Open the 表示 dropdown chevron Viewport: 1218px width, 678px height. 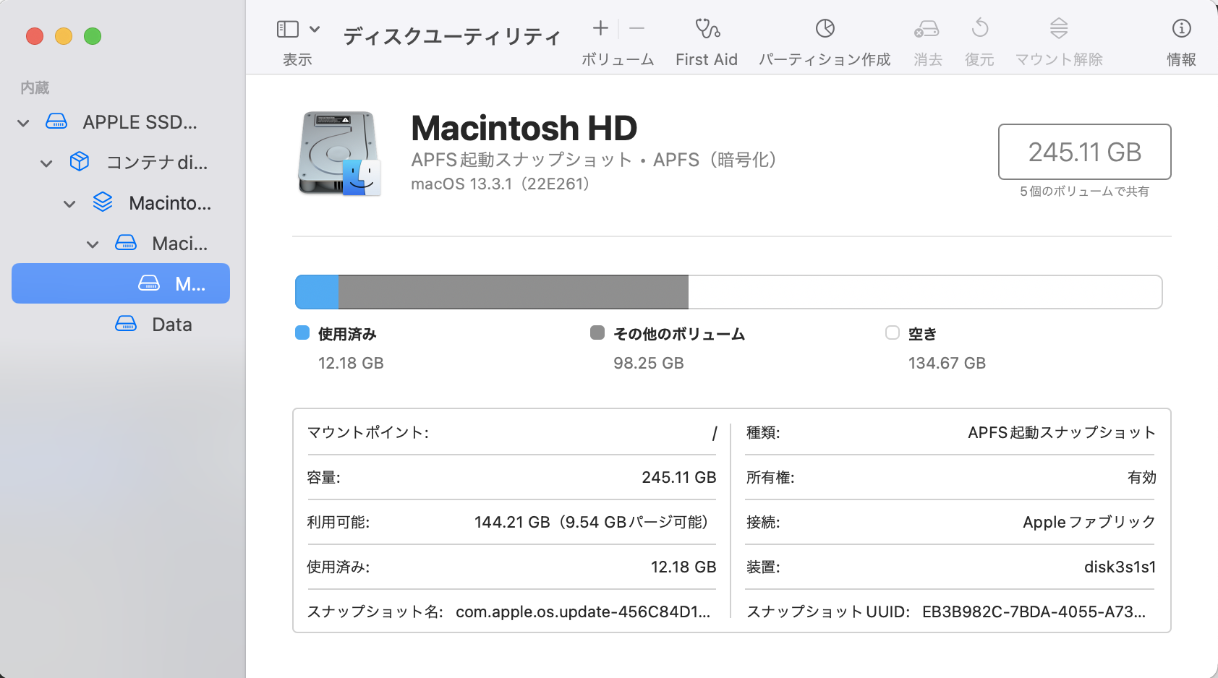tap(314, 27)
